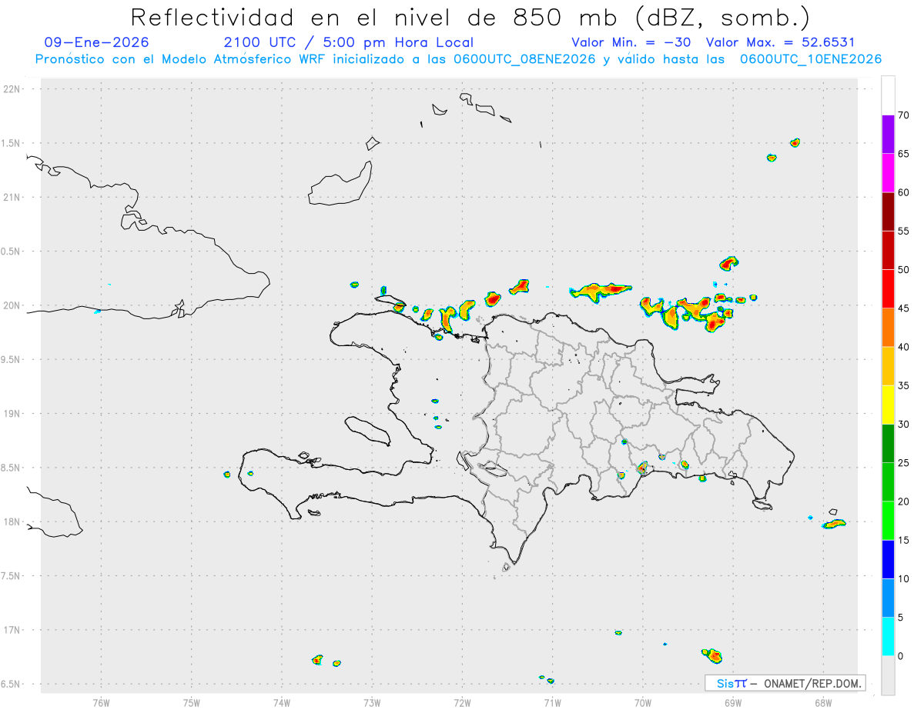Click the colorbar tick label '15'
The height and width of the screenshot is (713, 924).
tap(903, 540)
